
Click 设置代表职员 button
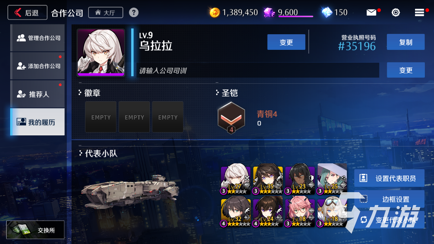tap(389, 178)
